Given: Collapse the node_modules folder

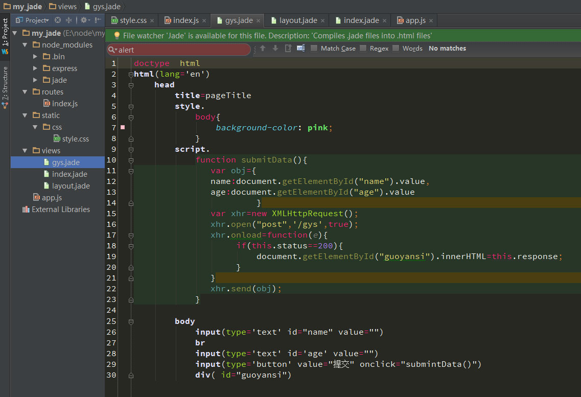Looking at the screenshot, I should pos(25,45).
